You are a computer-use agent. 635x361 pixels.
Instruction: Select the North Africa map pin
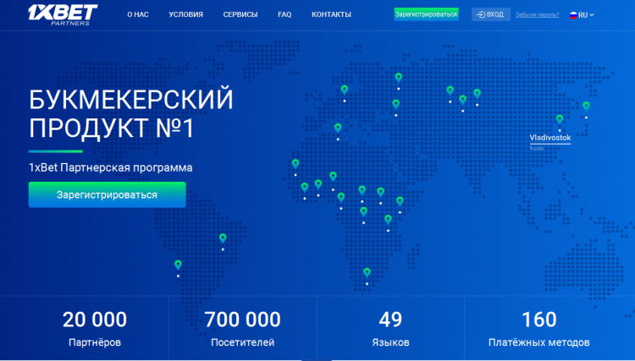pyautogui.click(x=338, y=129)
